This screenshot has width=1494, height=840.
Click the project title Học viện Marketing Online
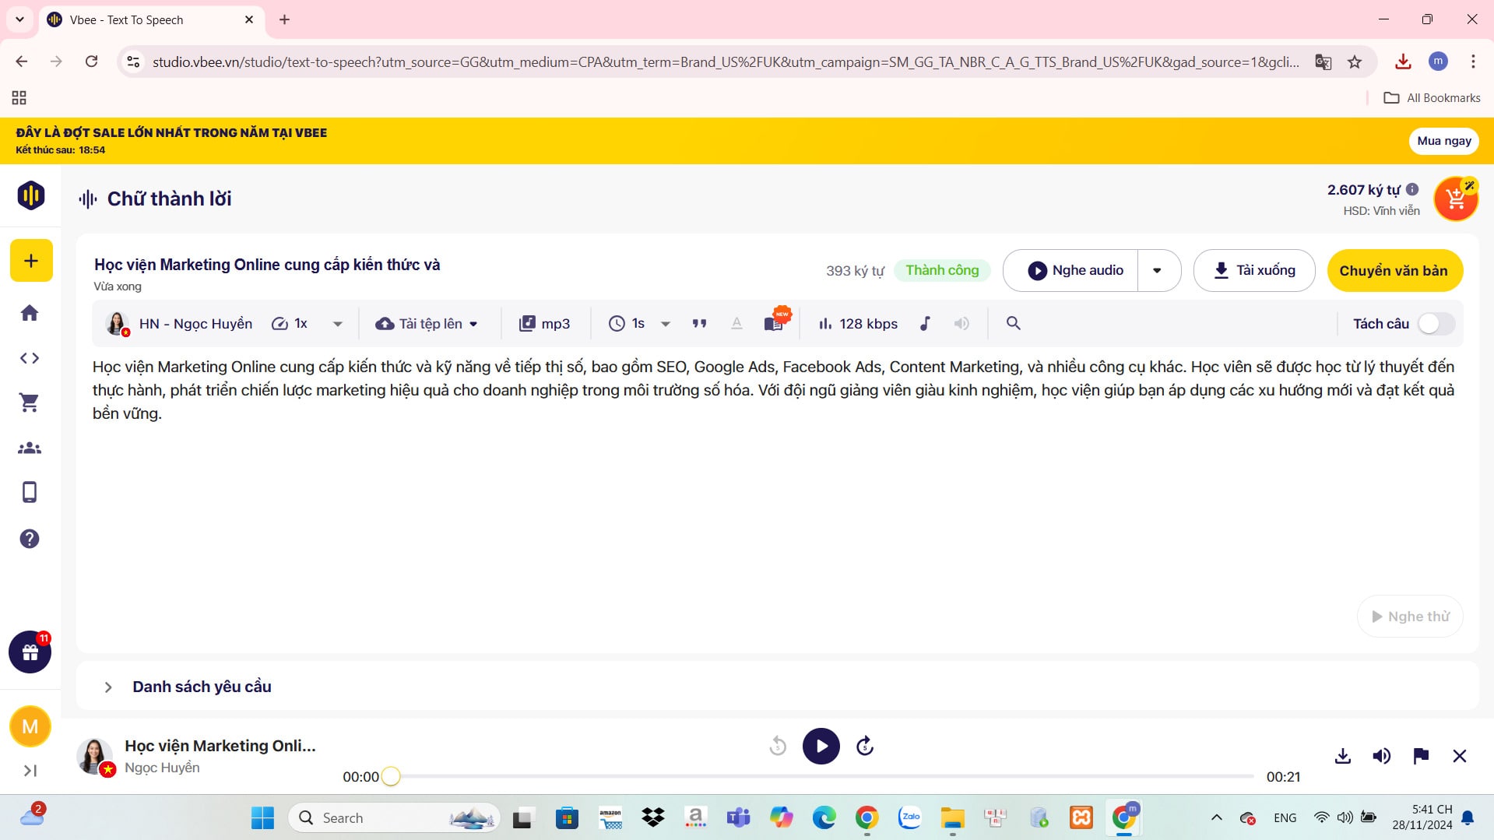[x=267, y=265]
